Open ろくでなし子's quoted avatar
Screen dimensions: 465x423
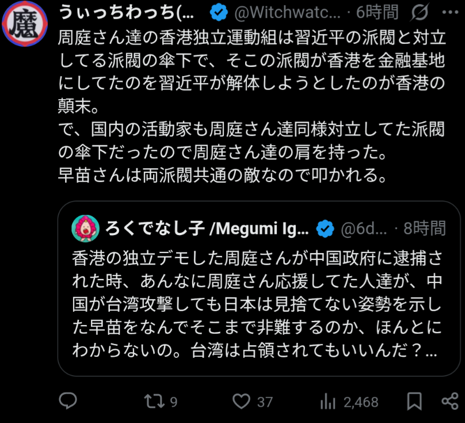pyautogui.click(x=85, y=229)
